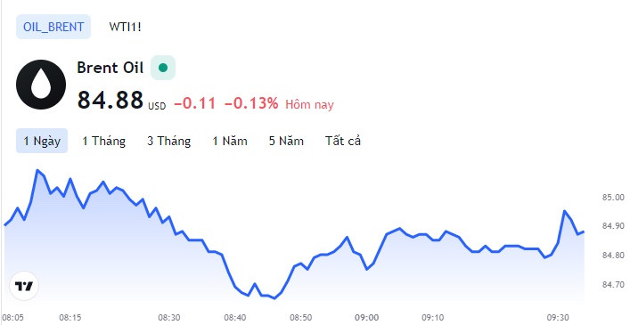630x325 pixels.
Task: Click the 84.88 price value
Action: click(x=110, y=100)
